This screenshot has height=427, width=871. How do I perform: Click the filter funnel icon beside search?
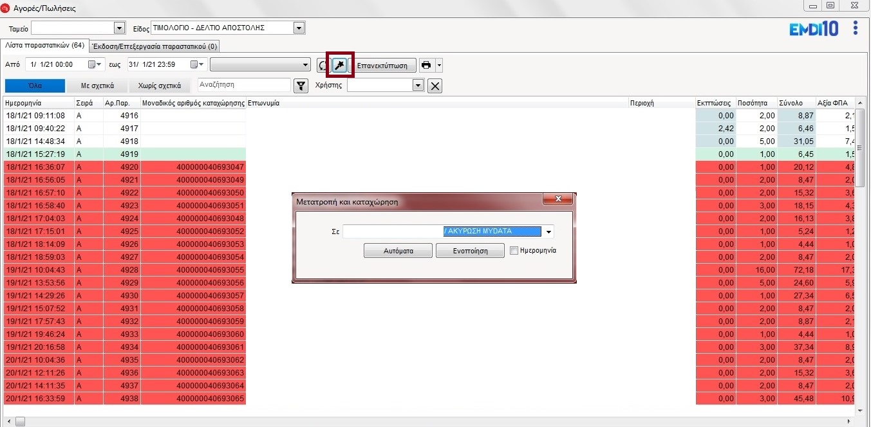tap(300, 86)
